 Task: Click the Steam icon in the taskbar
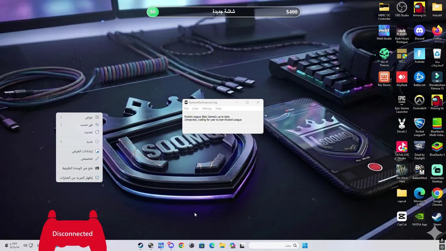click(140, 245)
